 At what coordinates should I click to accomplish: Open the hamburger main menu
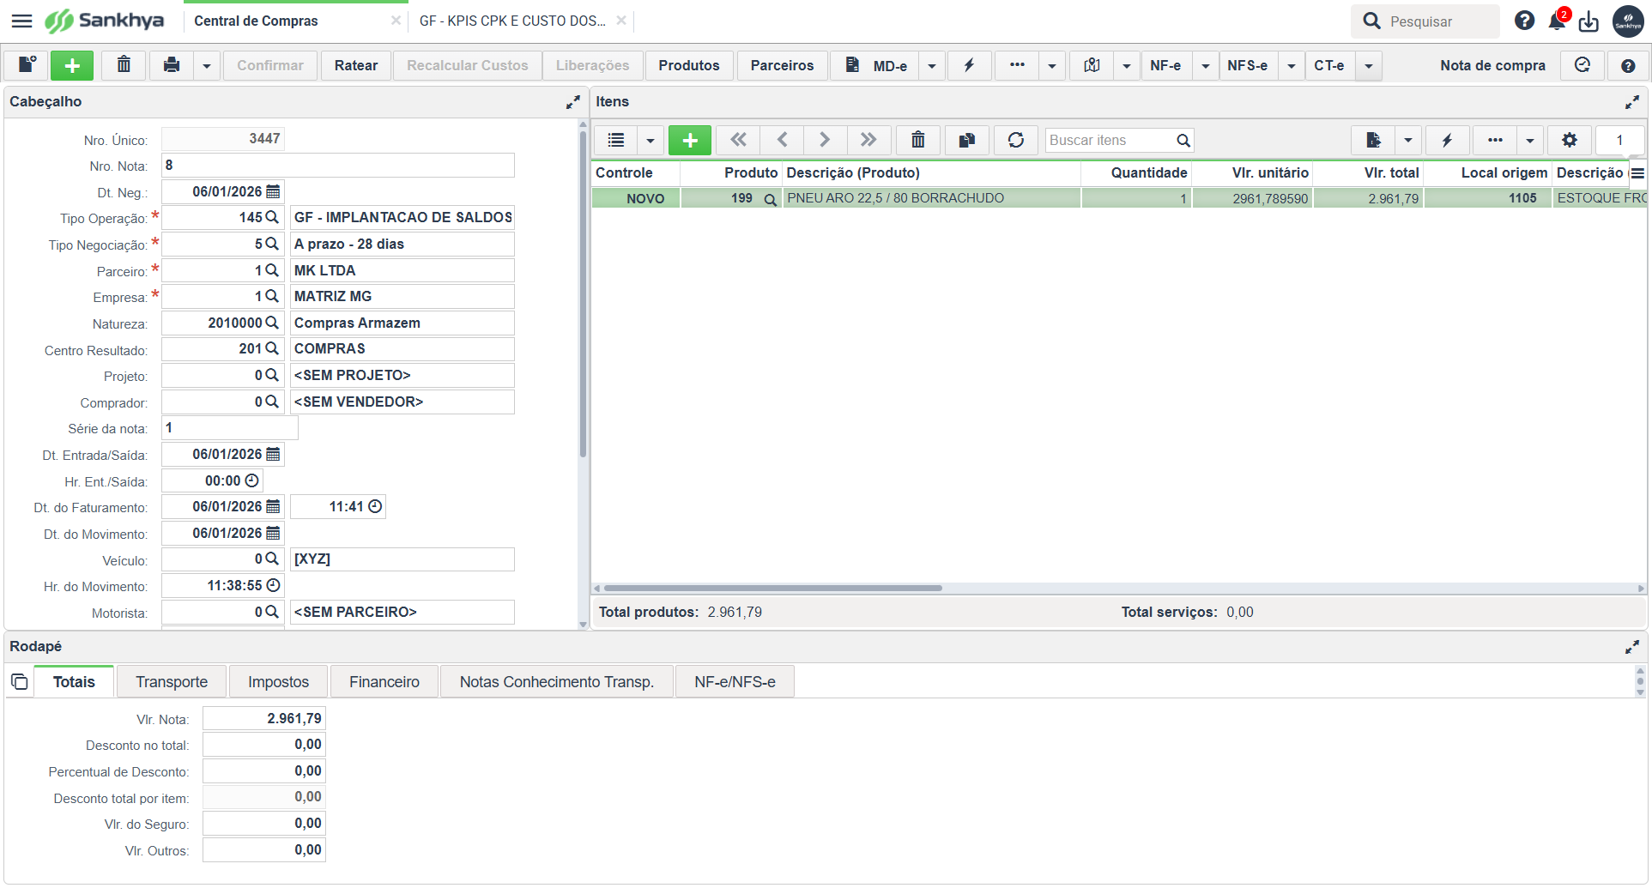21,21
